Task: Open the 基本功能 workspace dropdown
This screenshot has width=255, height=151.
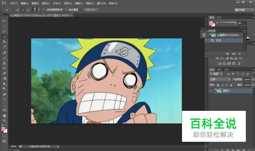Action: (x=244, y=10)
